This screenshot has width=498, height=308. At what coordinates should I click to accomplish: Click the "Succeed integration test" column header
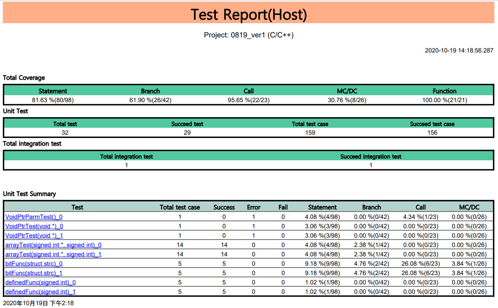(371, 157)
